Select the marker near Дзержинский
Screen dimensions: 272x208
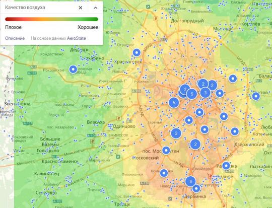[x=235, y=131]
